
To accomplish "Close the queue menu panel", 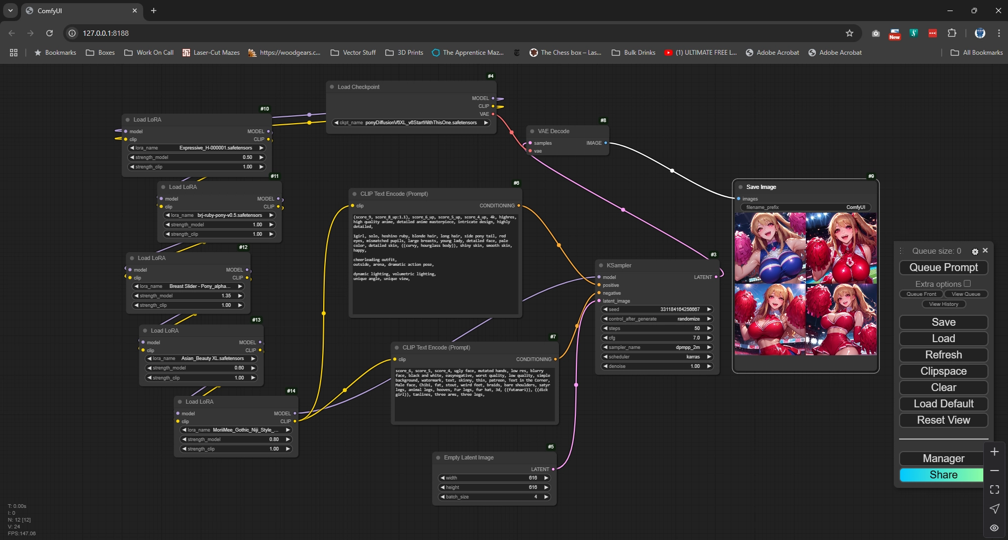I will [x=985, y=251].
